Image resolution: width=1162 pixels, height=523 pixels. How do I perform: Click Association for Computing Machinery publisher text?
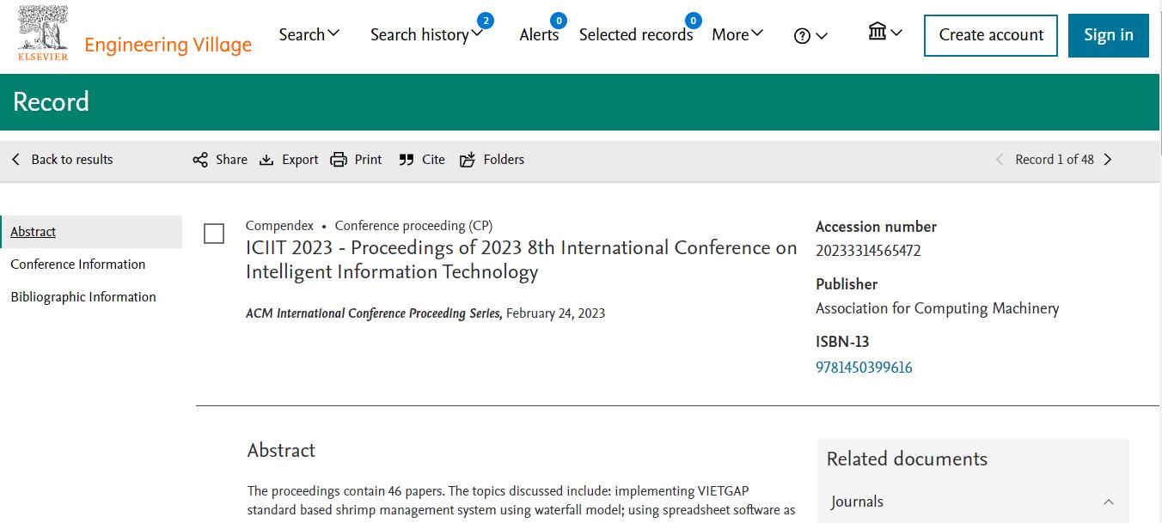tap(937, 308)
